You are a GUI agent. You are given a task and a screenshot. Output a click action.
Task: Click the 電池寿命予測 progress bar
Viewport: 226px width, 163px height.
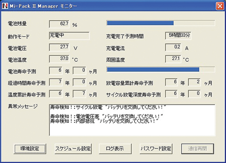click(x=160, y=69)
